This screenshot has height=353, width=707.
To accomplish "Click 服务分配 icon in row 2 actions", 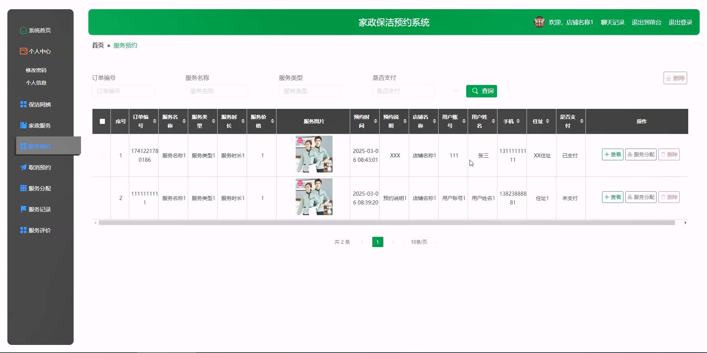I will coord(630,197).
